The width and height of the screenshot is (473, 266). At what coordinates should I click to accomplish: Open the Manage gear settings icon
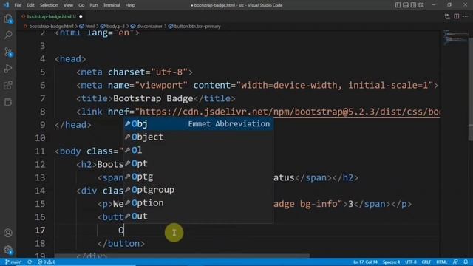(8, 250)
